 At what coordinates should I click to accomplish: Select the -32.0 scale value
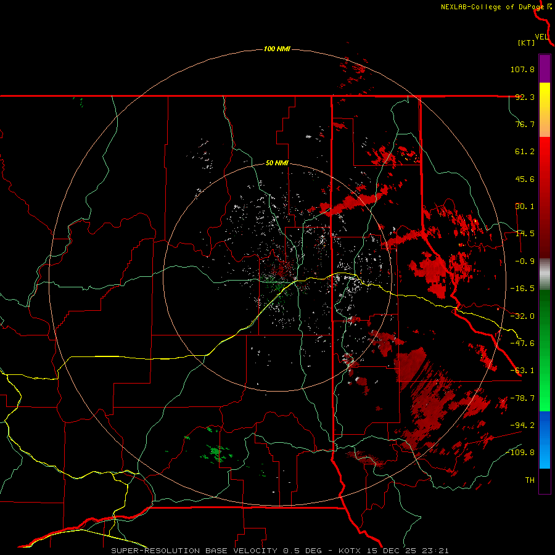click(522, 316)
